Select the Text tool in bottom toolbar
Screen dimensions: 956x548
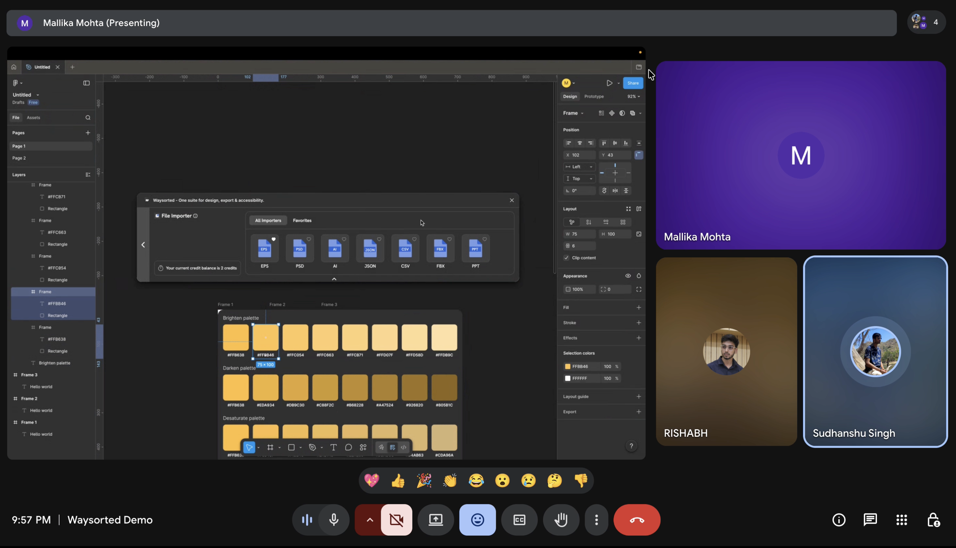point(333,447)
